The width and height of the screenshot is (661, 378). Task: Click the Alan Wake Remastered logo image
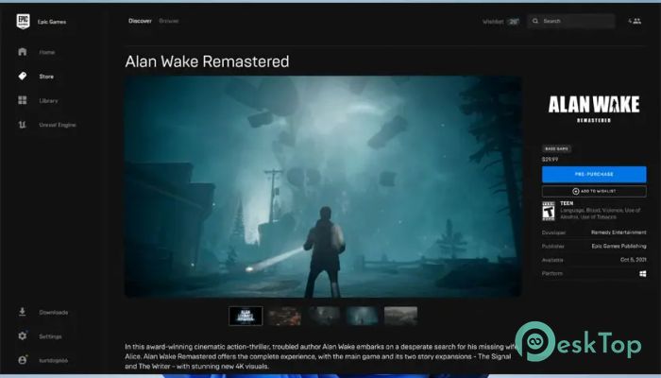(x=594, y=110)
